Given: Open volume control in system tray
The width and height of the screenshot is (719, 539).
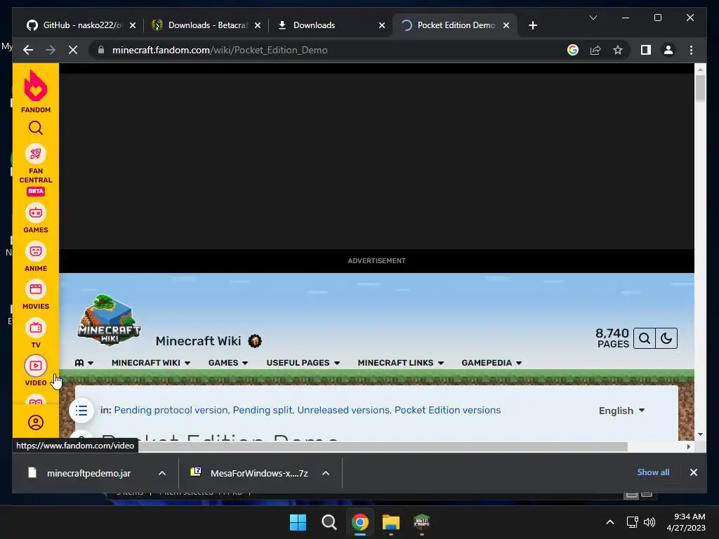Looking at the screenshot, I should pyautogui.click(x=649, y=522).
